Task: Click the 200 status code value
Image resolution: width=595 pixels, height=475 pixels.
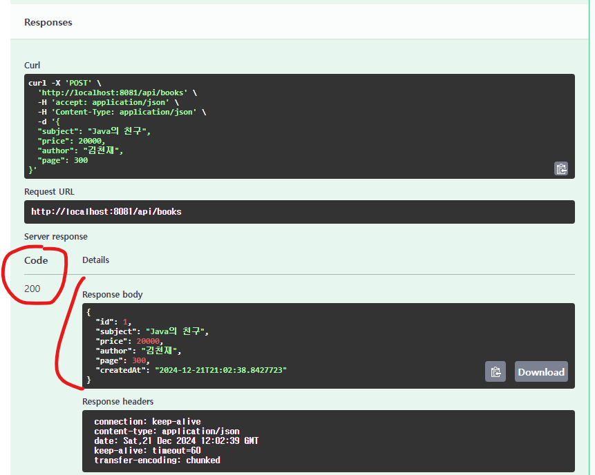Action: click(32, 289)
